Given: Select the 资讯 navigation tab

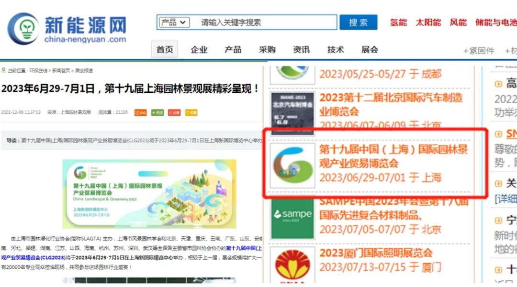Looking at the screenshot, I should click(302, 50).
